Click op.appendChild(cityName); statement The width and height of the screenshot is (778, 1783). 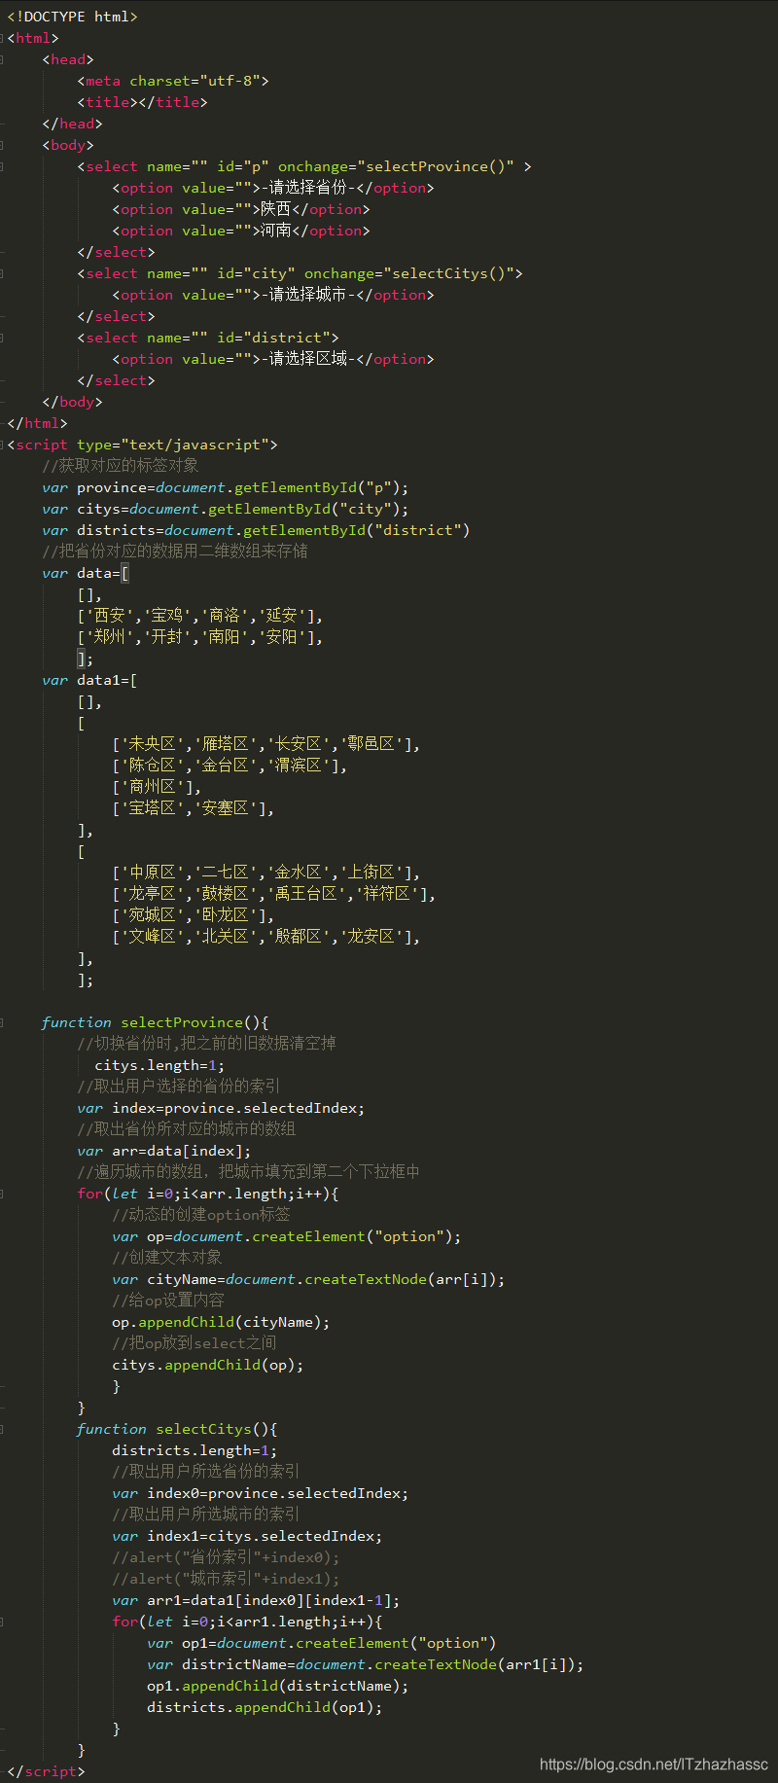[221, 1322]
